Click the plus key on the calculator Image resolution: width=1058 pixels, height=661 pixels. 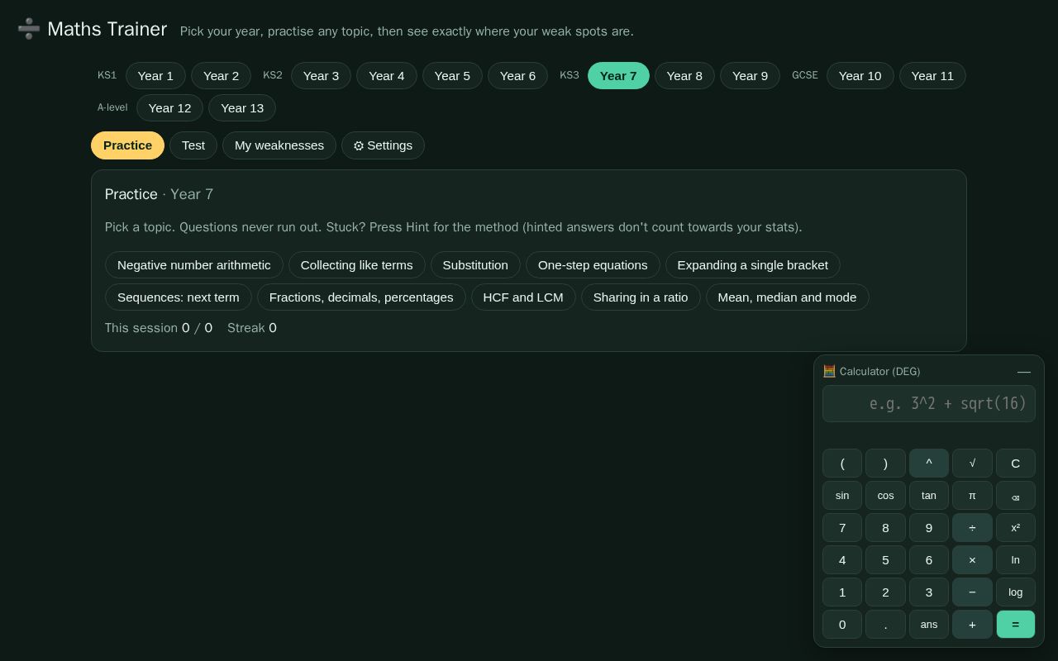[x=972, y=625]
